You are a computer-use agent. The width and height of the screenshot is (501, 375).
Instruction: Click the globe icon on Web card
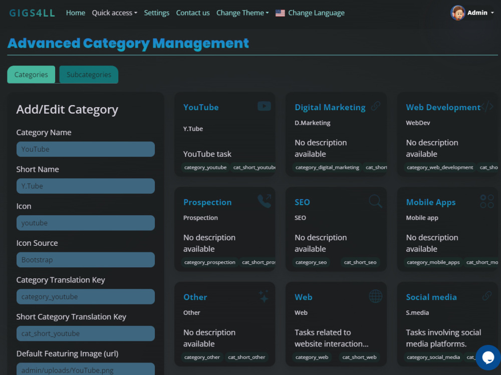(x=375, y=296)
